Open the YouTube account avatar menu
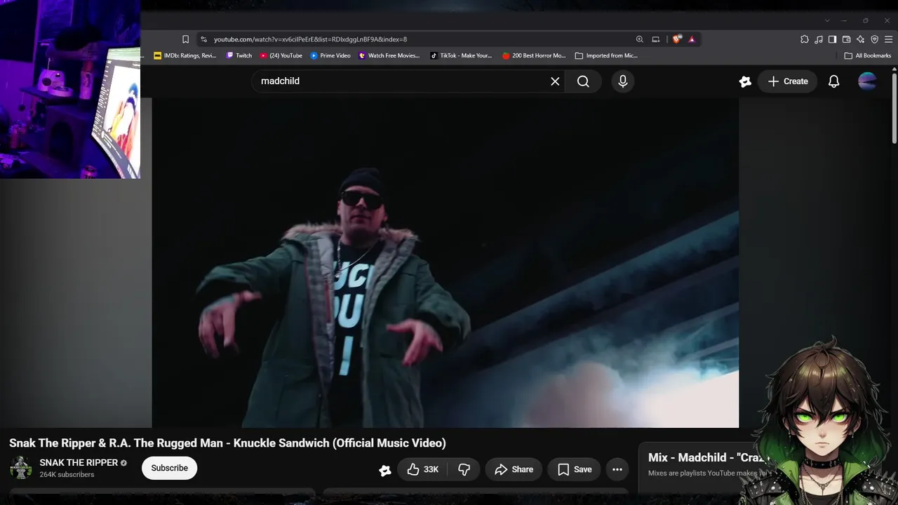The height and width of the screenshot is (505, 898). (x=867, y=81)
